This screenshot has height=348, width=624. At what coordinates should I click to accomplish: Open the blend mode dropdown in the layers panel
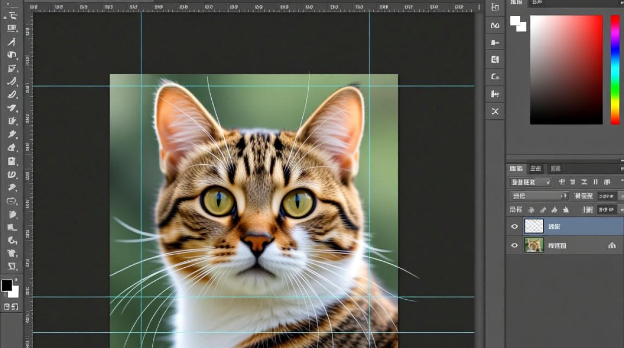539,196
